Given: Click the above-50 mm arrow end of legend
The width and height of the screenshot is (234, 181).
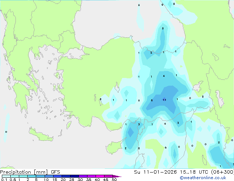Looking at the screenshot, I should (x=117, y=176).
